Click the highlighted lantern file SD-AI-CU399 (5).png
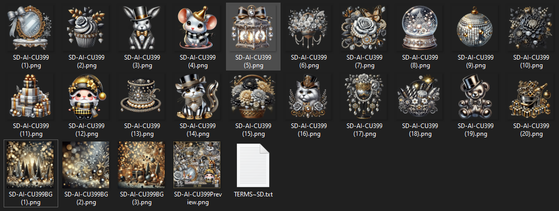The width and height of the screenshot is (559, 211). click(x=253, y=28)
